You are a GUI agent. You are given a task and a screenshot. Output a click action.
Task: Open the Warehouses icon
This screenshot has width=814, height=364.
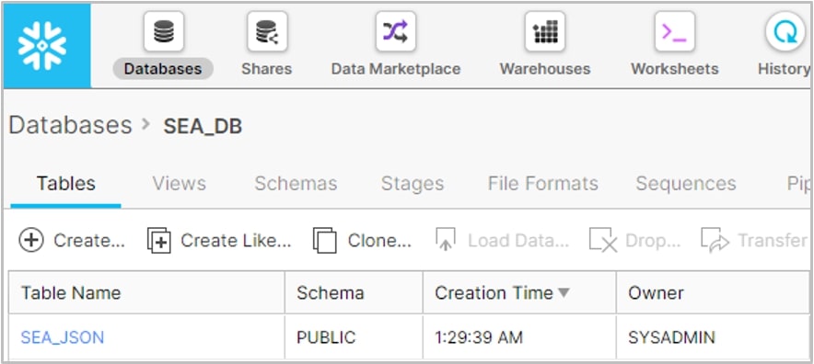coord(545,31)
